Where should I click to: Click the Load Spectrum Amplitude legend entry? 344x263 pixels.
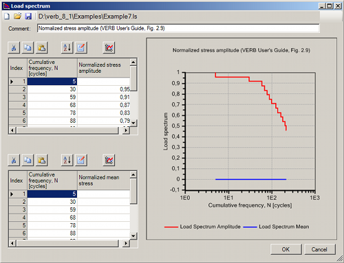coord(202,227)
